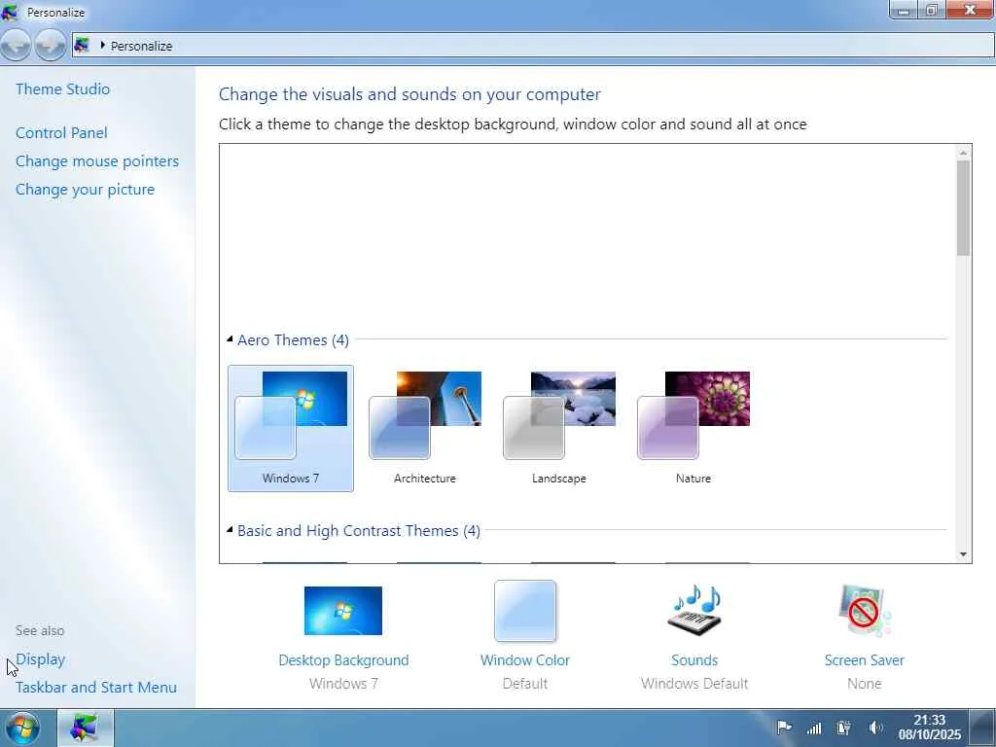
Task: Click the theme list scrollbar thumb
Action: [963, 208]
